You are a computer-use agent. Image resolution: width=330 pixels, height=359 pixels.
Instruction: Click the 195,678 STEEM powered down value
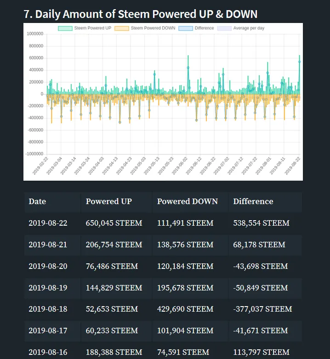(185, 288)
